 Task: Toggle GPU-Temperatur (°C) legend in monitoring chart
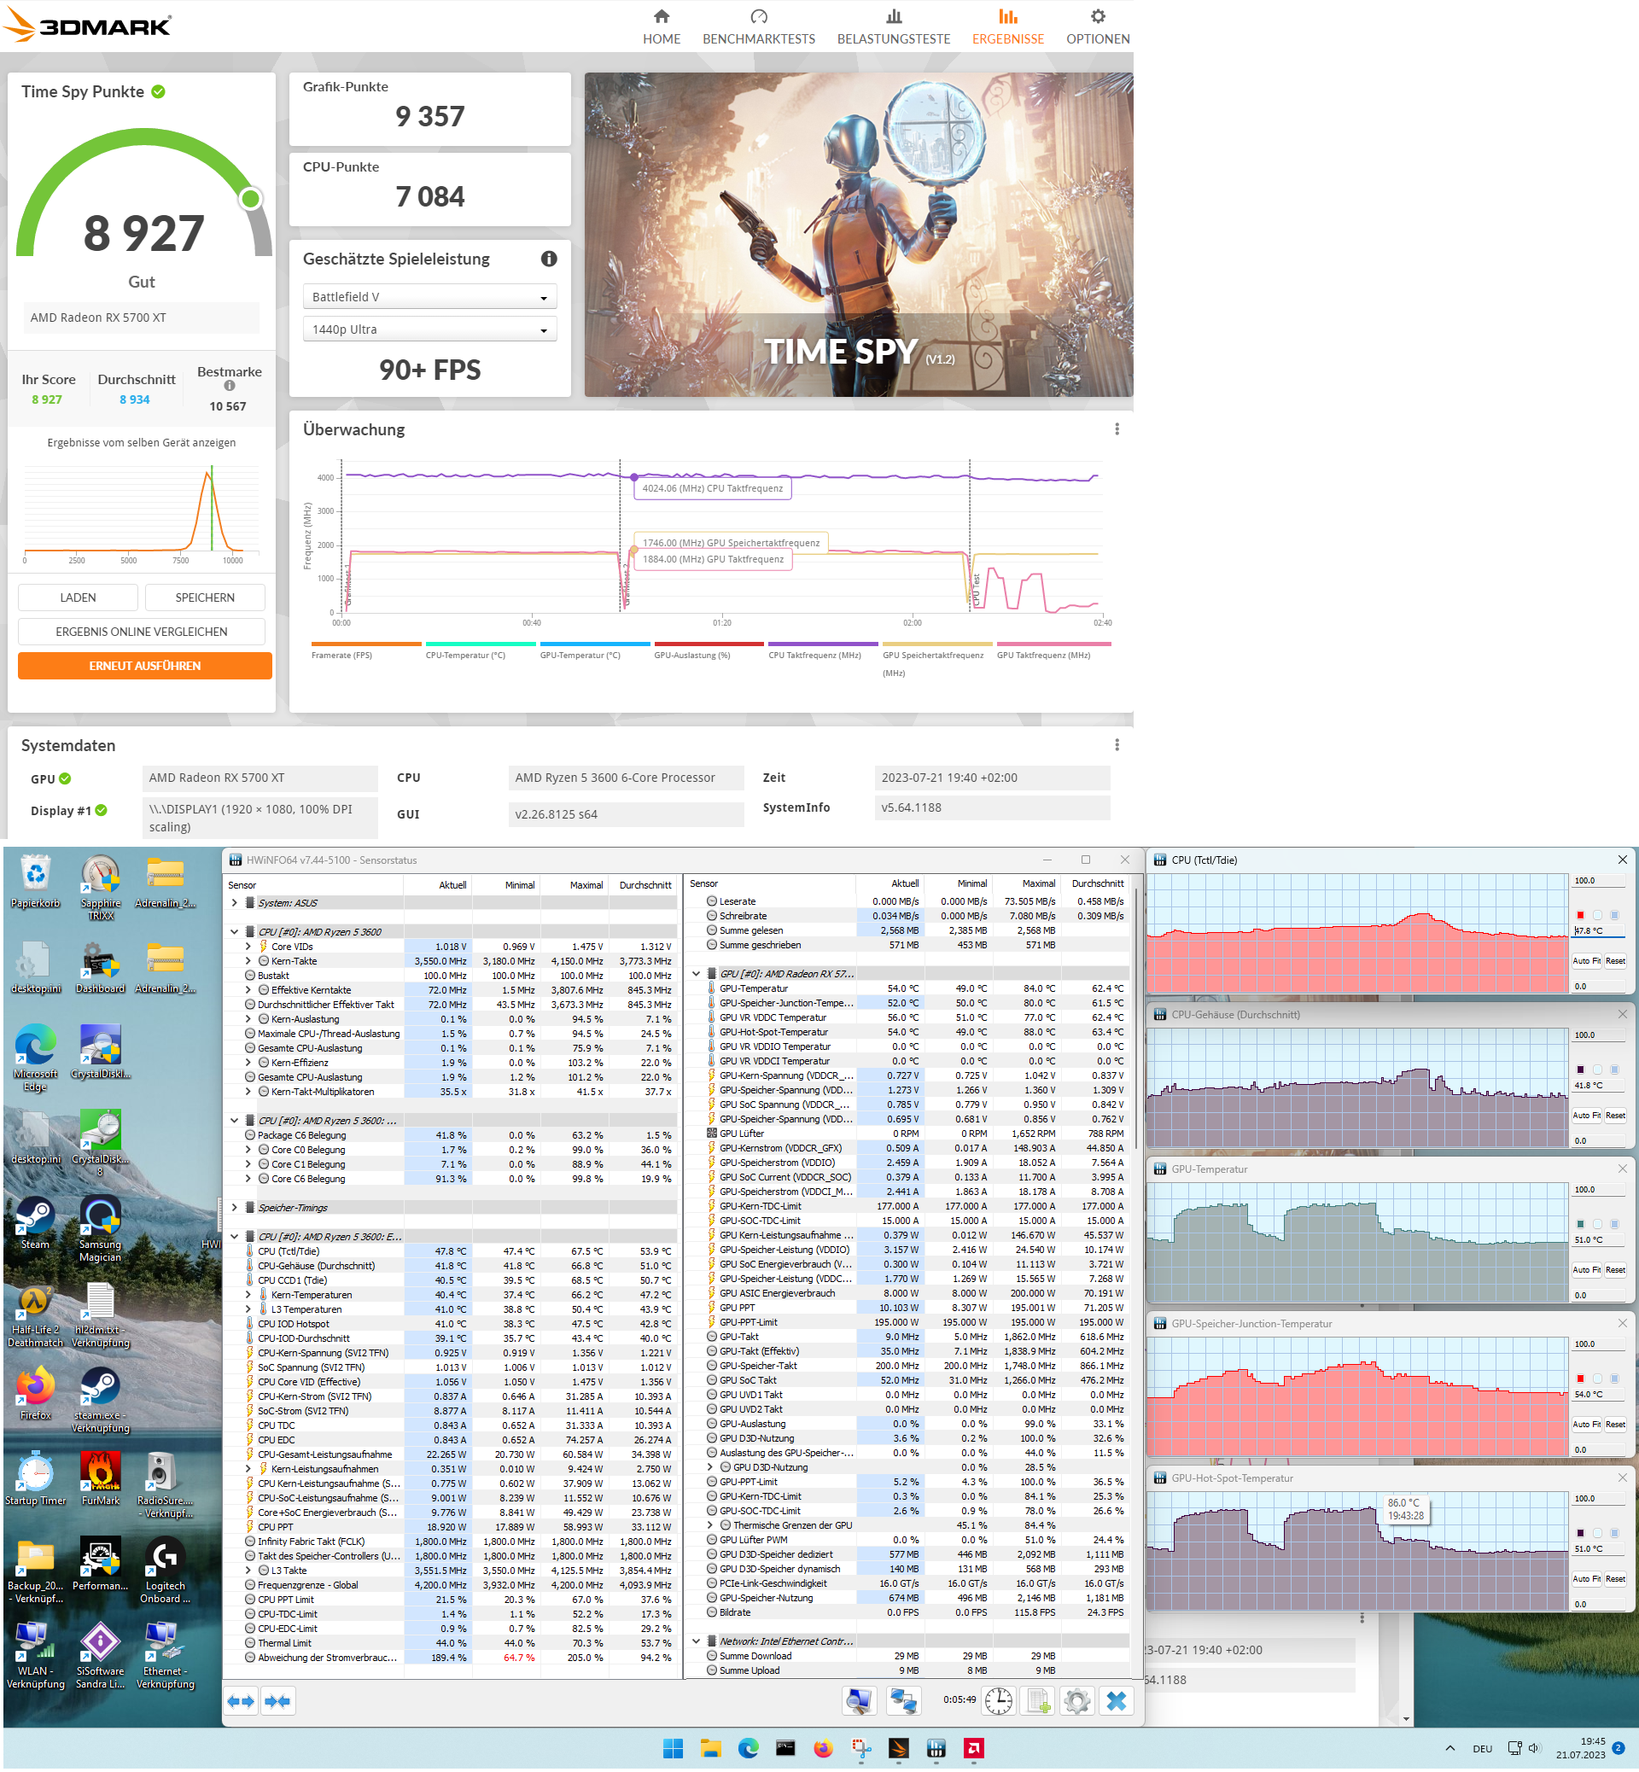coord(580,656)
